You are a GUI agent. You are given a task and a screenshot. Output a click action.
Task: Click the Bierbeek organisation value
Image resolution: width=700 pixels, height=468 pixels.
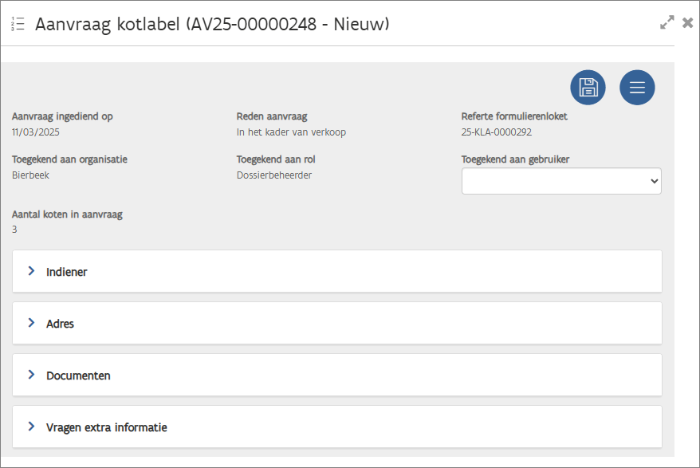pyautogui.click(x=30, y=175)
